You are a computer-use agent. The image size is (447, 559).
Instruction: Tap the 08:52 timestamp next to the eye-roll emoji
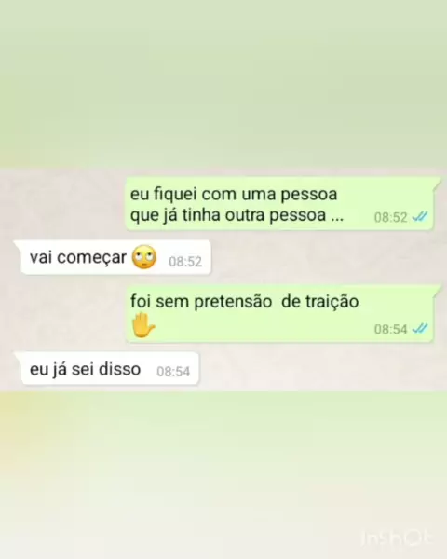185,262
